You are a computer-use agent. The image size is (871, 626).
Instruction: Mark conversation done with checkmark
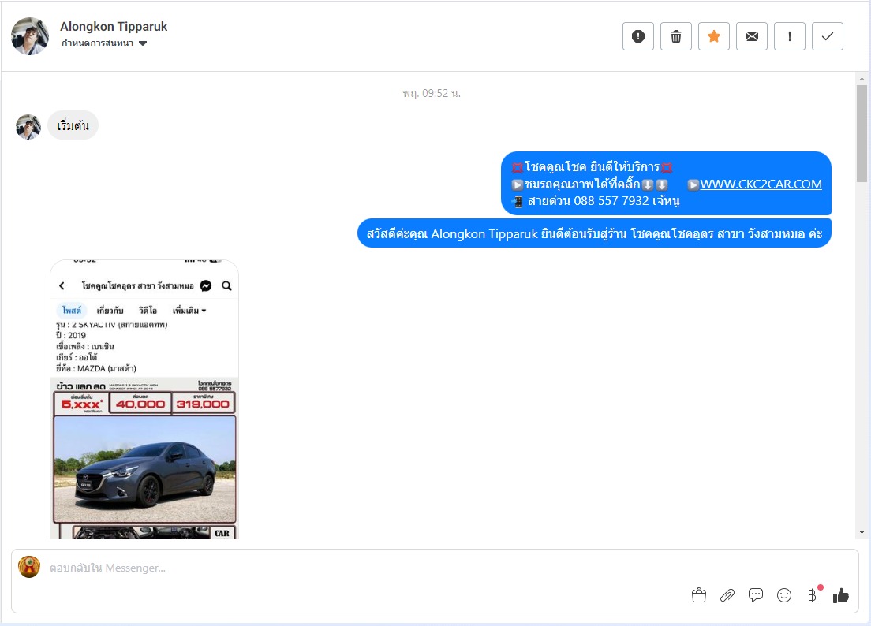pyautogui.click(x=827, y=36)
